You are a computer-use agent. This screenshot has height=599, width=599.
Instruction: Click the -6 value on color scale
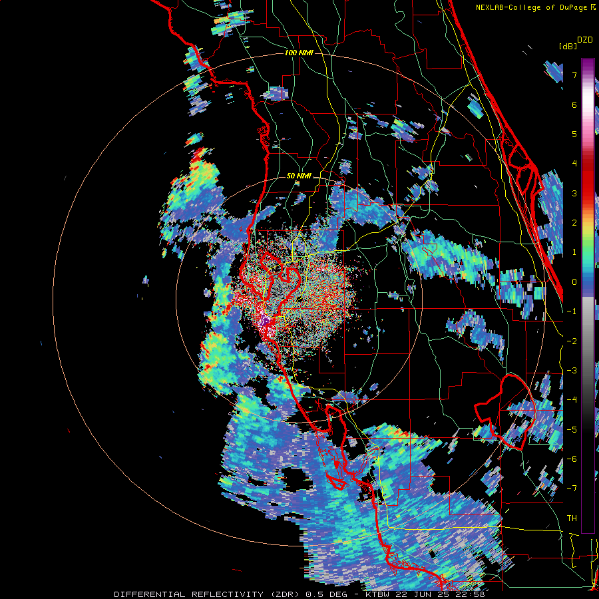click(572, 459)
